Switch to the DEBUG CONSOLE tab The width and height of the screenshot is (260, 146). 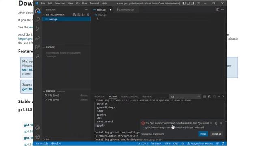[129, 97]
